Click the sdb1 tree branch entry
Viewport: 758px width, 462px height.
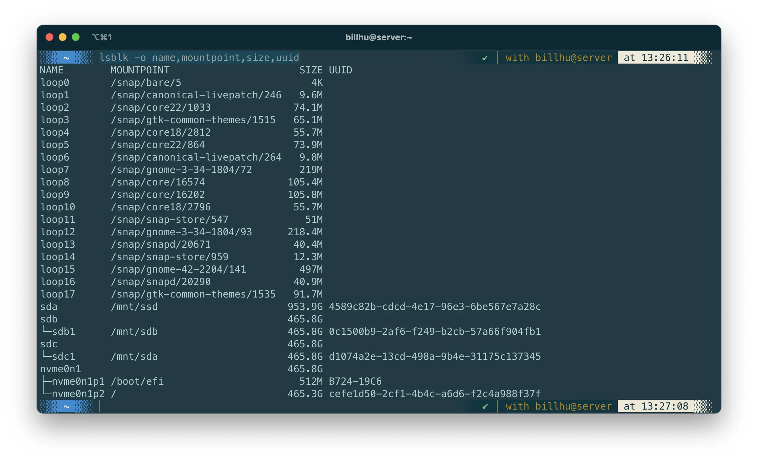click(x=63, y=332)
